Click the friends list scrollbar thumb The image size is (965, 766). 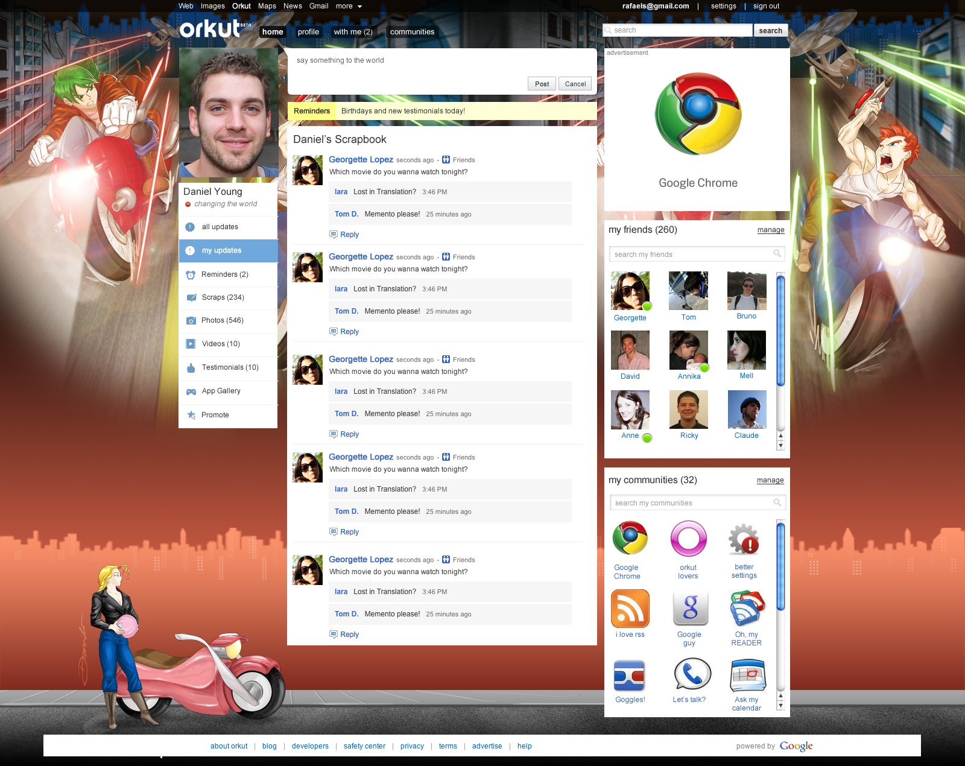click(780, 331)
